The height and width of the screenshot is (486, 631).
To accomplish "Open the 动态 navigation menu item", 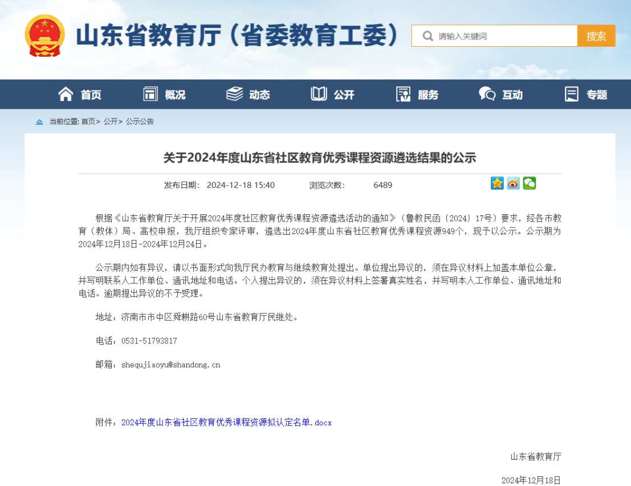I will coord(259,95).
